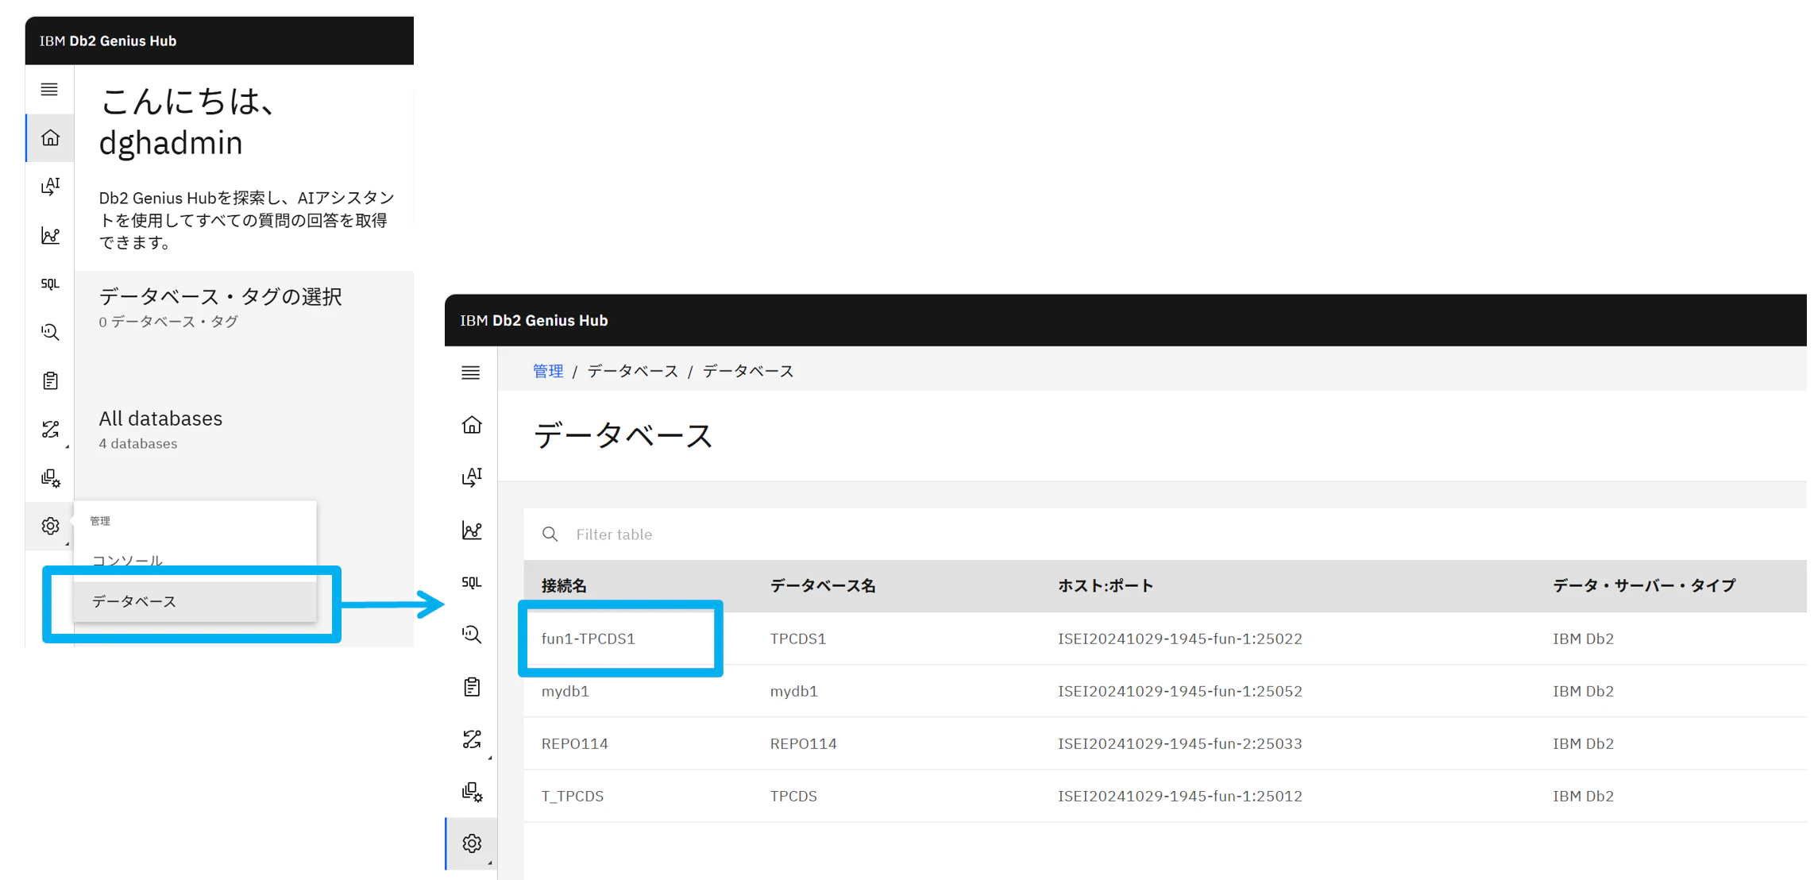Open query search icon in left sidebar

click(50, 332)
